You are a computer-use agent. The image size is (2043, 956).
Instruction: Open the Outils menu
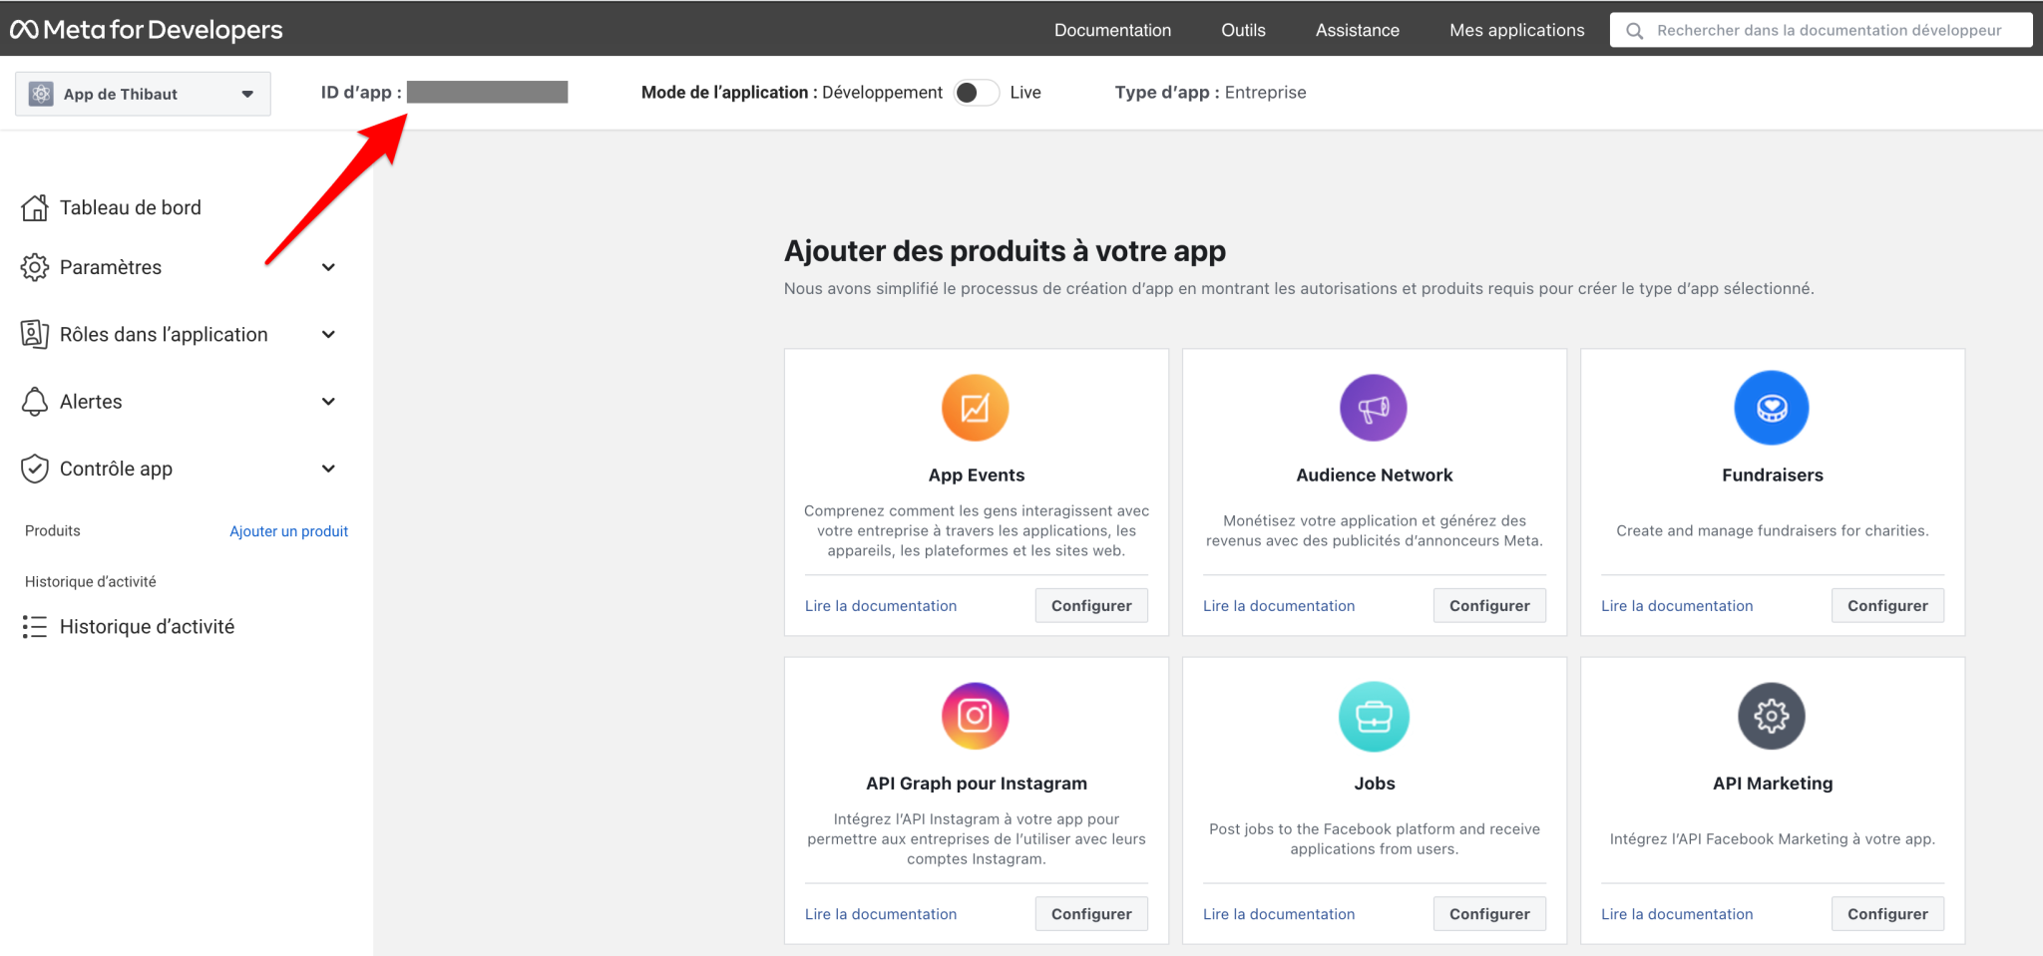[1243, 30]
